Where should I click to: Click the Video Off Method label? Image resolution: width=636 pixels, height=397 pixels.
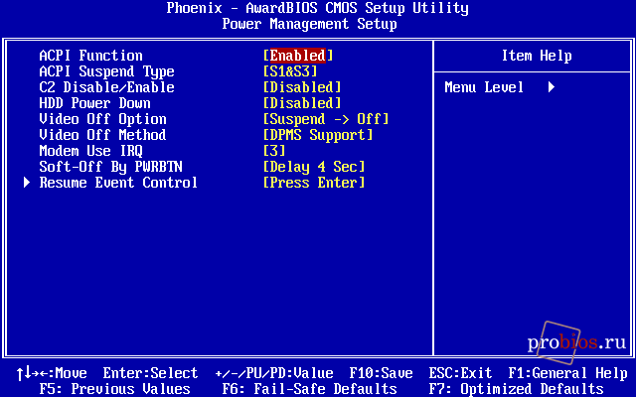(102, 135)
